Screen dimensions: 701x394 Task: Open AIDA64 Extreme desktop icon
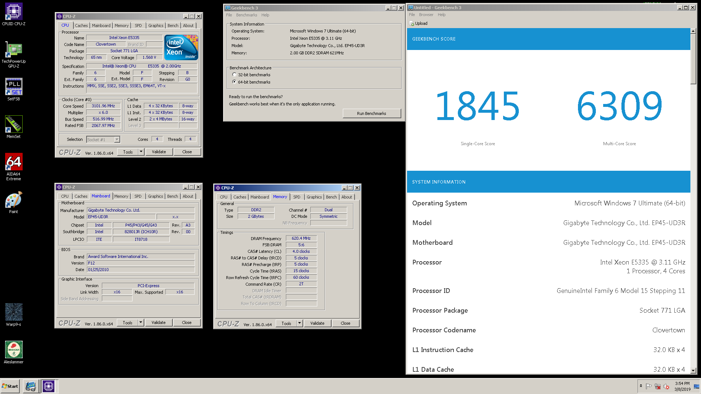point(14,167)
